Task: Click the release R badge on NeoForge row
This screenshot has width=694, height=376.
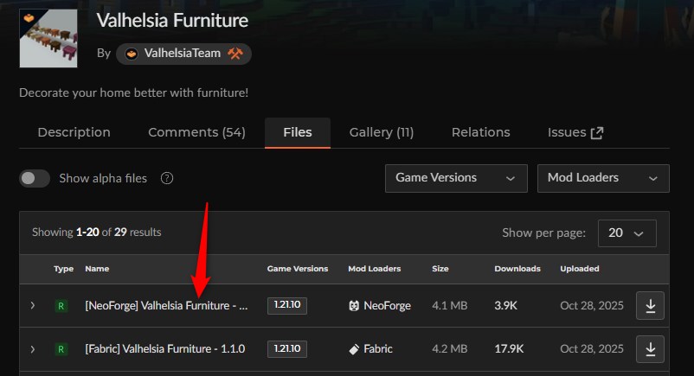Action: [x=61, y=306]
